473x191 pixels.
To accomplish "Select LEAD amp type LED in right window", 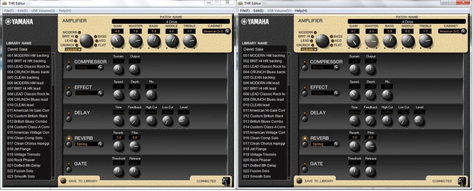I will tap(311, 41).
